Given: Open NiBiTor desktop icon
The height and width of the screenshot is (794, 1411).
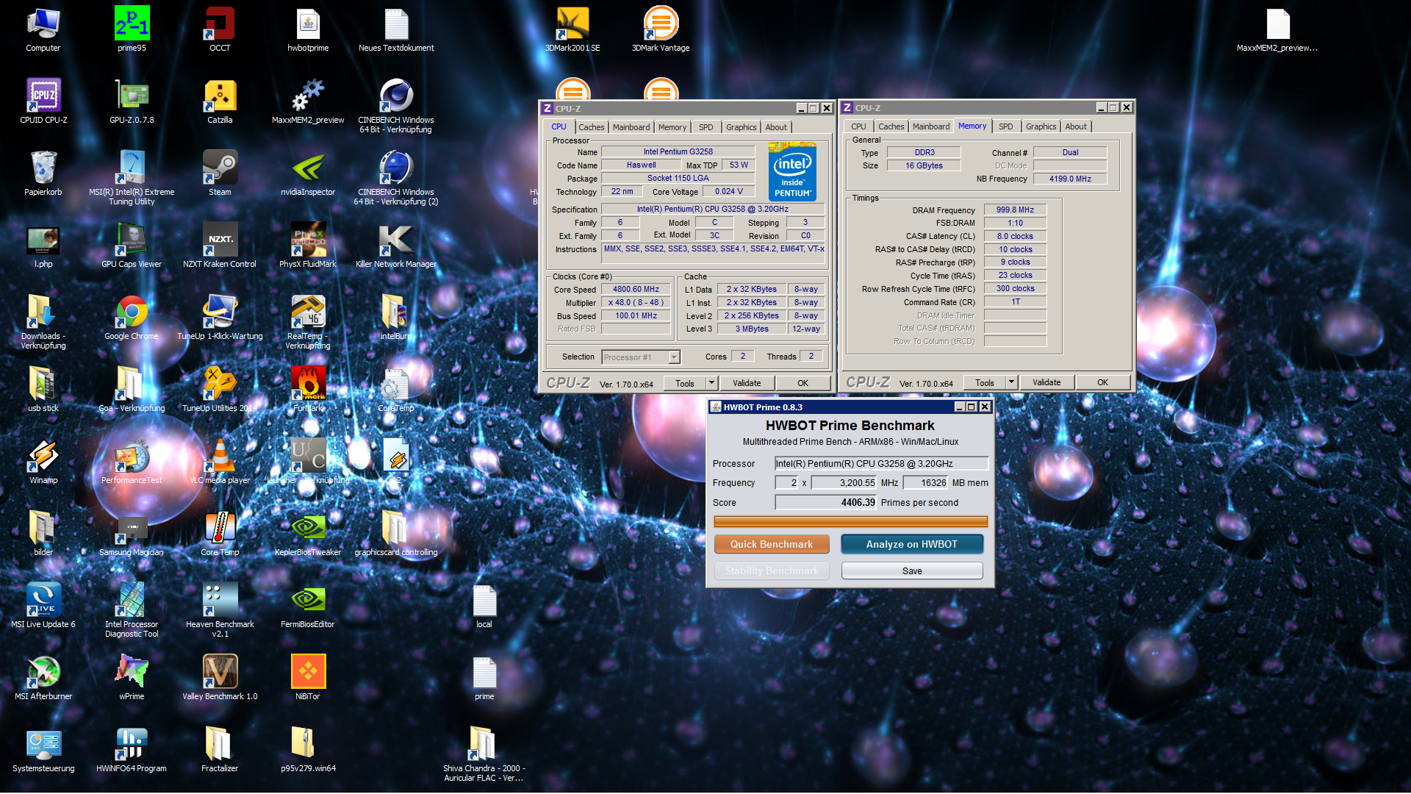Looking at the screenshot, I should (x=308, y=678).
